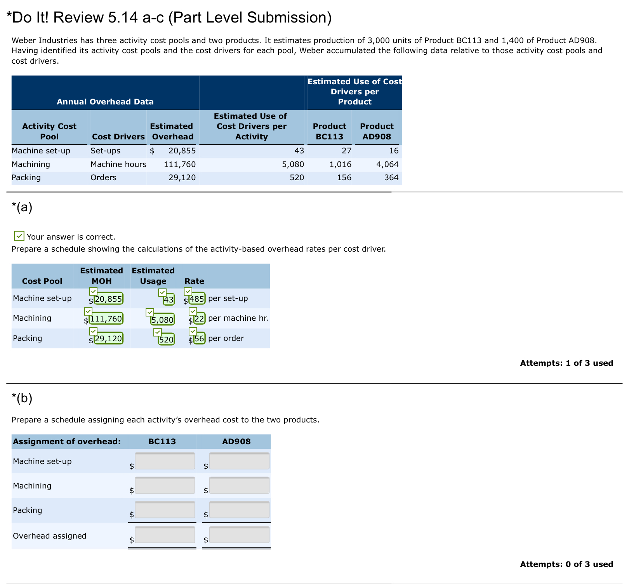
Task: Click the '1,016' Product BC113 machine hours cell
Action: pos(341,164)
